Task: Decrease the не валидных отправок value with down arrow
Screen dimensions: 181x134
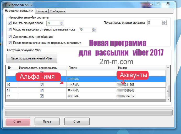Action: pyautogui.click(x=94, y=31)
